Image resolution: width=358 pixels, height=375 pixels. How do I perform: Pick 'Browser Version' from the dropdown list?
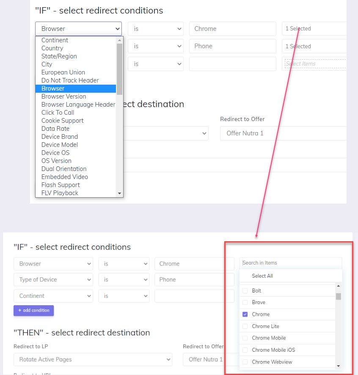(x=63, y=97)
